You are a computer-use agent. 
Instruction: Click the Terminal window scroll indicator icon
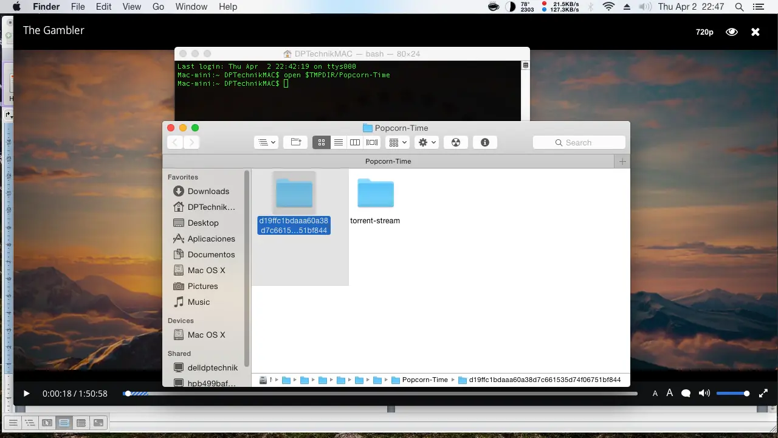click(x=526, y=65)
